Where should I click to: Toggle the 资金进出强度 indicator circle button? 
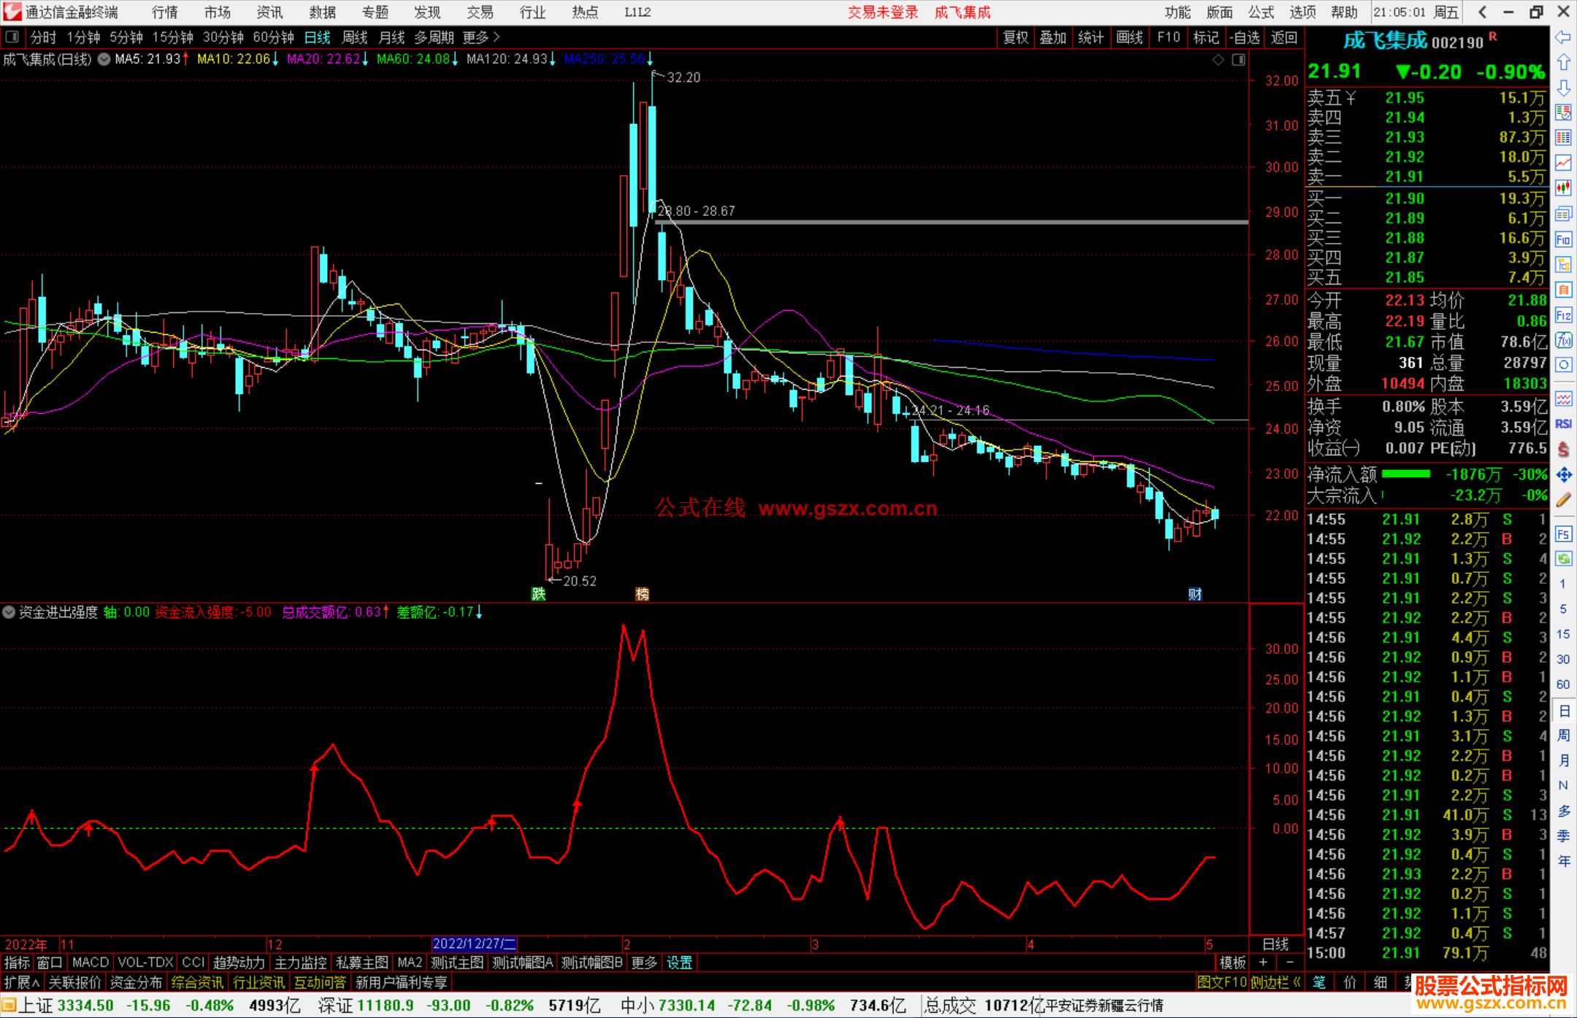coord(9,612)
